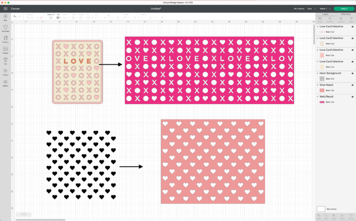Click the Upload icon
Image resolution: width=356 pixels, height=221 pixels.
click(x=5, y=83)
